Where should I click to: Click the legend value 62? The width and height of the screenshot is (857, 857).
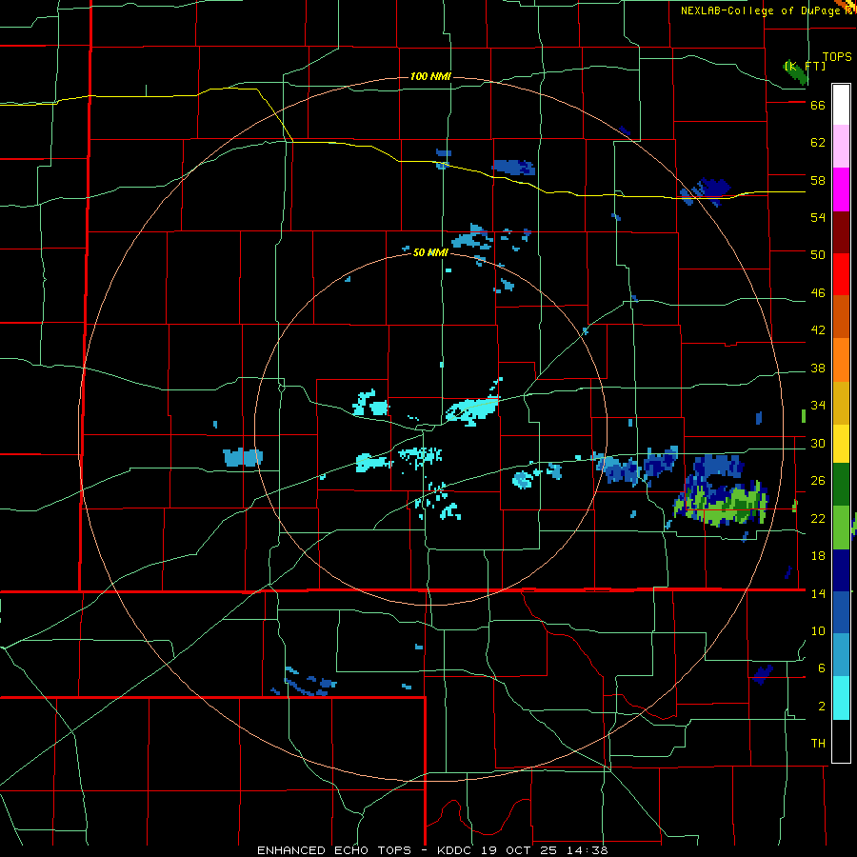[818, 143]
